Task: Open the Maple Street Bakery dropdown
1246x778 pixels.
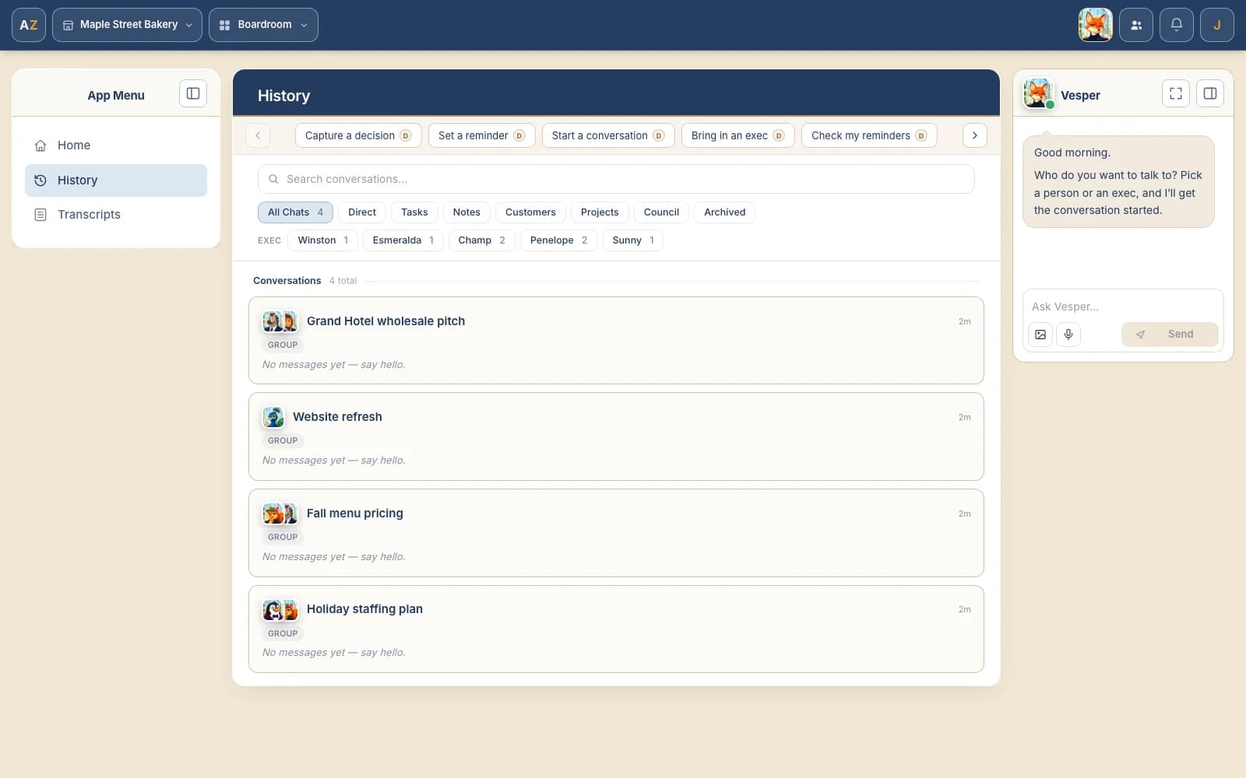Action: tap(127, 25)
